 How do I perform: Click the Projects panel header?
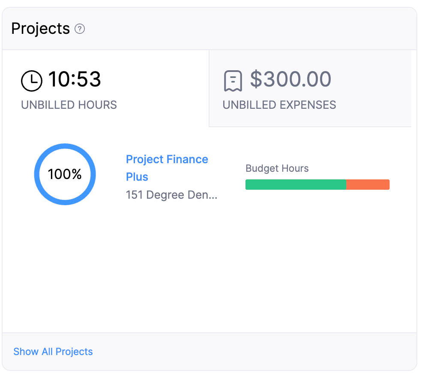point(41,28)
